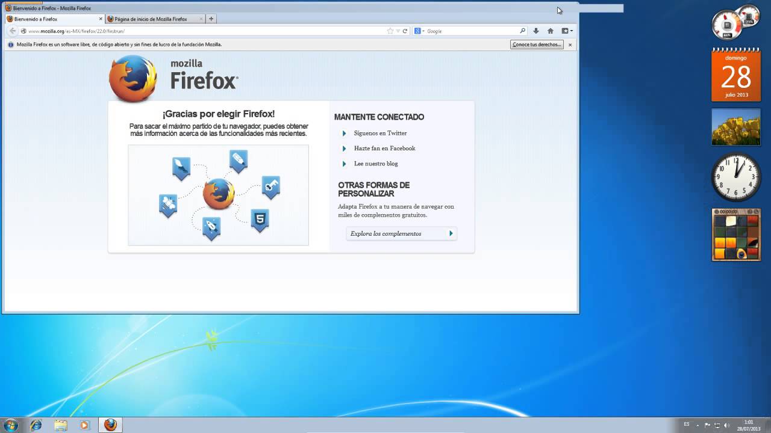Click the tulips slideshow gadget picture
Image resolution: width=771 pixels, height=433 pixels.
click(x=736, y=127)
